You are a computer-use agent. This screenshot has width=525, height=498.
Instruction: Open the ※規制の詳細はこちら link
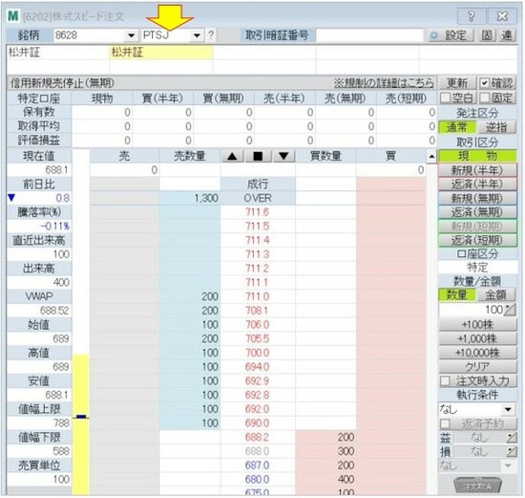[x=384, y=83]
